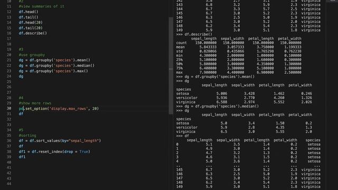Place cursor on the df.head() line
Viewport: 338px width, 190px height.
click(x=28, y=12)
